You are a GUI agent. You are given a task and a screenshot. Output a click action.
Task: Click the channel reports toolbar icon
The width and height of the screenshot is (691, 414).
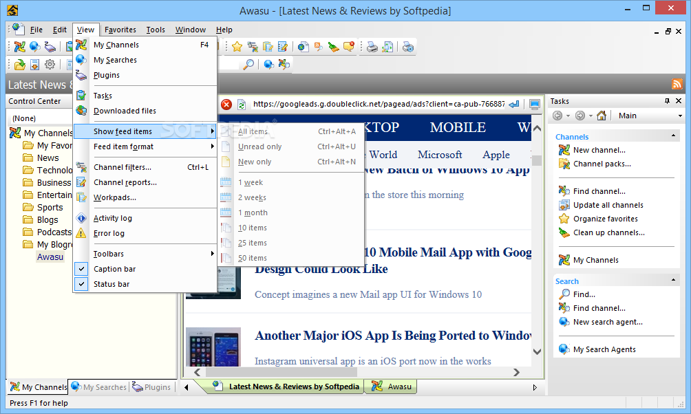coord(282,47)
